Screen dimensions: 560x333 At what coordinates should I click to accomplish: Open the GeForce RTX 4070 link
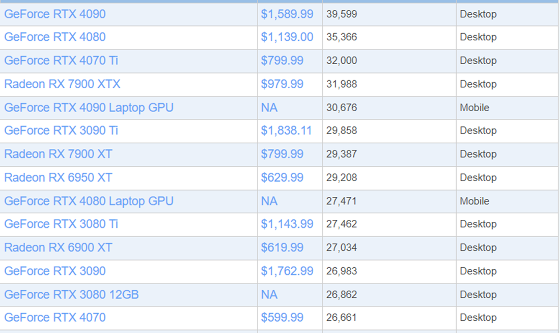pos(54,318)
